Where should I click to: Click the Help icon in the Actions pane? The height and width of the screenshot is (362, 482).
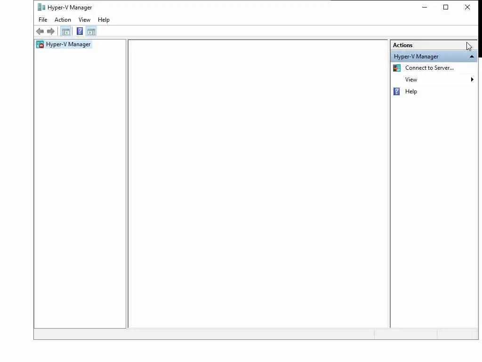coord(397,91)
